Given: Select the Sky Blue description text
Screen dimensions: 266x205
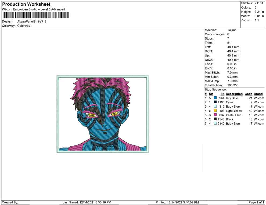Looking at the screenshot, I should tap(232, 98).
